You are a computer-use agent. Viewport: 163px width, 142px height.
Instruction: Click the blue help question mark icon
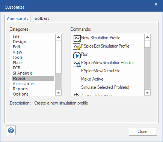tap(11, 130)
